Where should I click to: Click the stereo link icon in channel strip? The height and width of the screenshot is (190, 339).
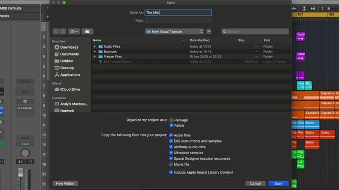point(25,101)
